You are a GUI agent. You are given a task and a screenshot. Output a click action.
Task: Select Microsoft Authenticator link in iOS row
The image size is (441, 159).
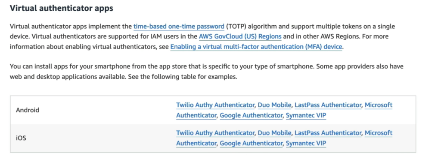[x=378, y=133]
